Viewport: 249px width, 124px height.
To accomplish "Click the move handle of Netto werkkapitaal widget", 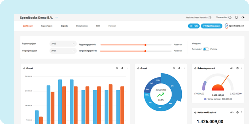I will tap(195, 112).
